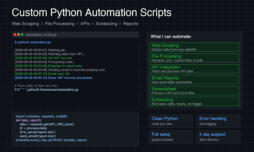The image size is (254, 152).
Task: Click the 'Email sent OK' log line
Action: 42,74
